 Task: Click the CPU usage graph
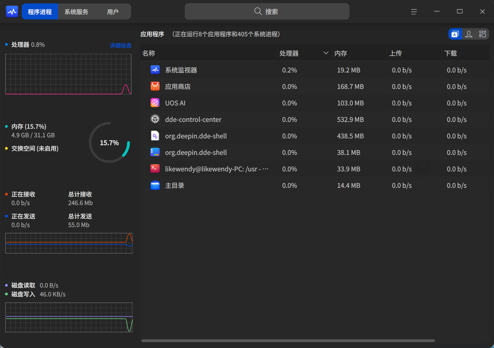click(x=68, y=74)
